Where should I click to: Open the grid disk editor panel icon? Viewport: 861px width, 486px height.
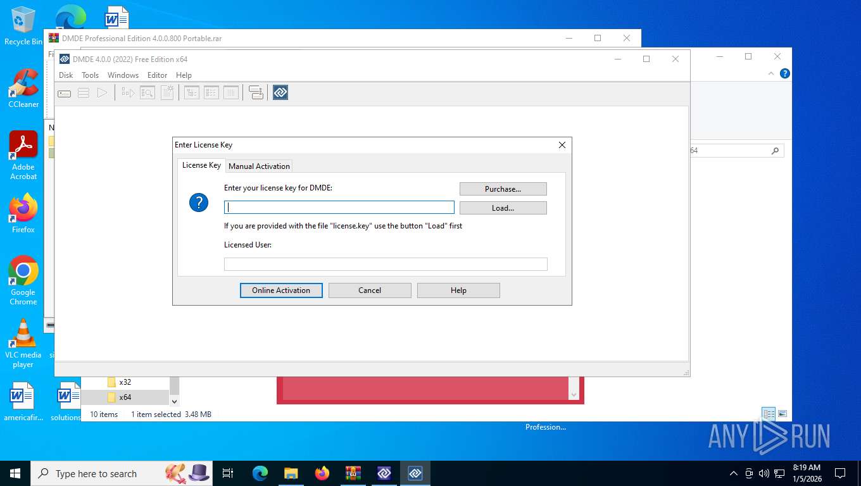click(231, 93)
